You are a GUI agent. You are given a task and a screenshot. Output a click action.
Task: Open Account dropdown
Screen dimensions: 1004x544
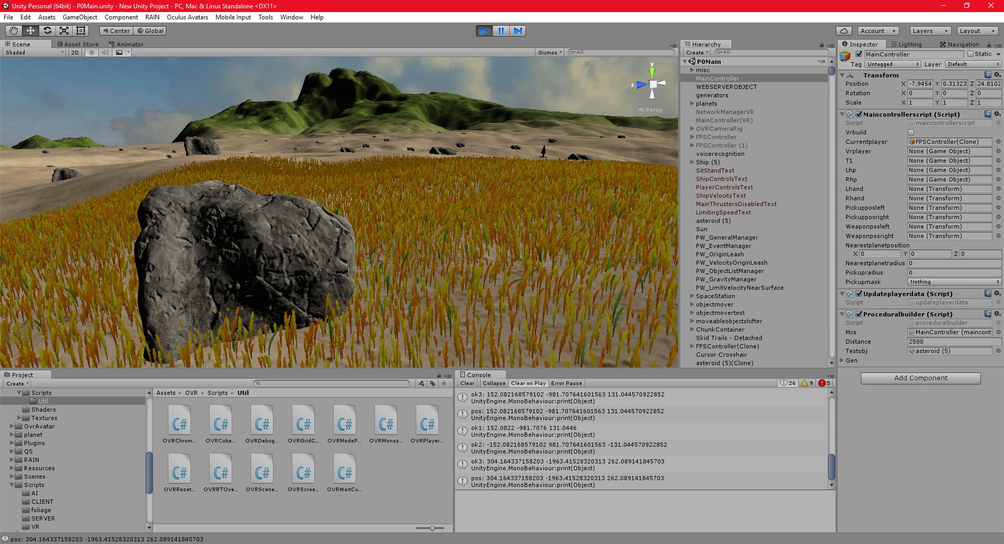878,31
